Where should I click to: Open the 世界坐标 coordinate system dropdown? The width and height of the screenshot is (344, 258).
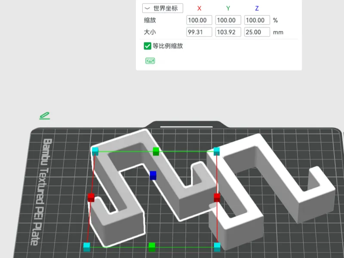tap(163, 8)
